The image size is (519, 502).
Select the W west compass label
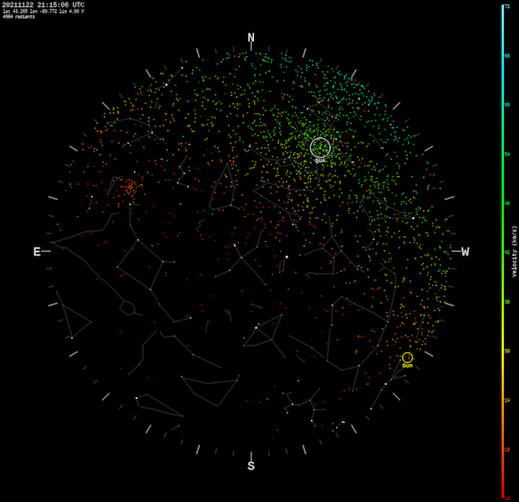[x=466, y=252]
